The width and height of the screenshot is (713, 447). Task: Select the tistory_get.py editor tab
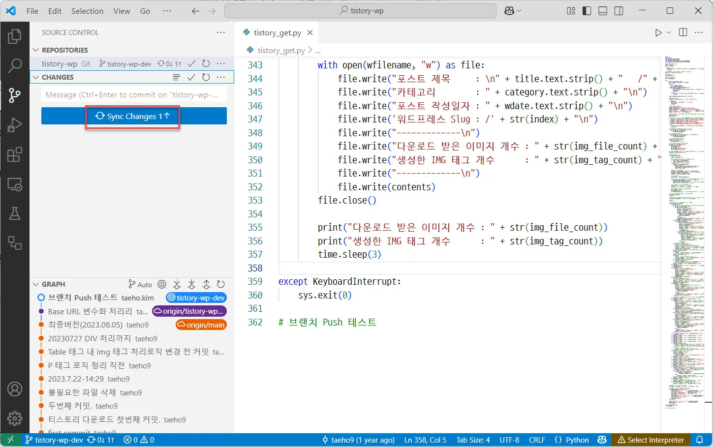(278, 32)
